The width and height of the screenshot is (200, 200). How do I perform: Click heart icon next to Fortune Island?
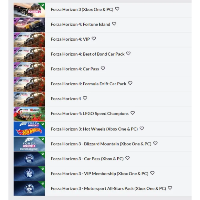[x=114, y=24]
